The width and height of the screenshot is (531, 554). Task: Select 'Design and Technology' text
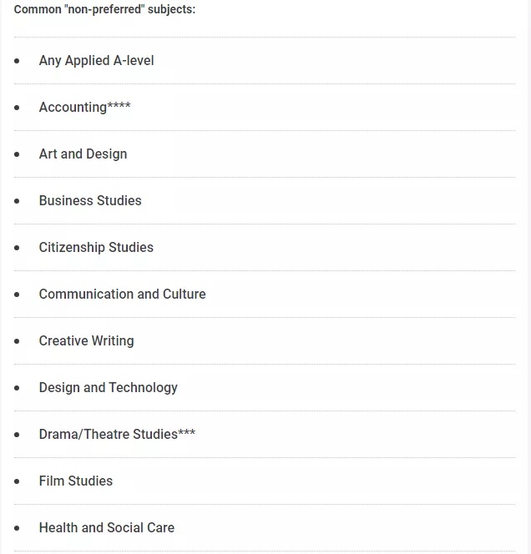pyautogui.click(x=108, y=388)
